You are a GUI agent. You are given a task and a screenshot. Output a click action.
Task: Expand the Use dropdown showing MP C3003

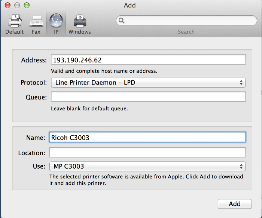148,166
